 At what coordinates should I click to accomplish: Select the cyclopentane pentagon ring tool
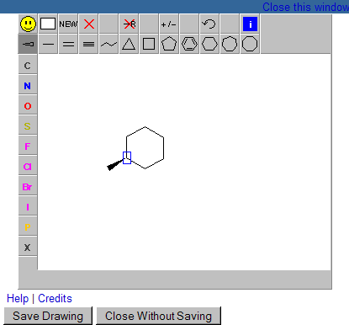(169, 44)
